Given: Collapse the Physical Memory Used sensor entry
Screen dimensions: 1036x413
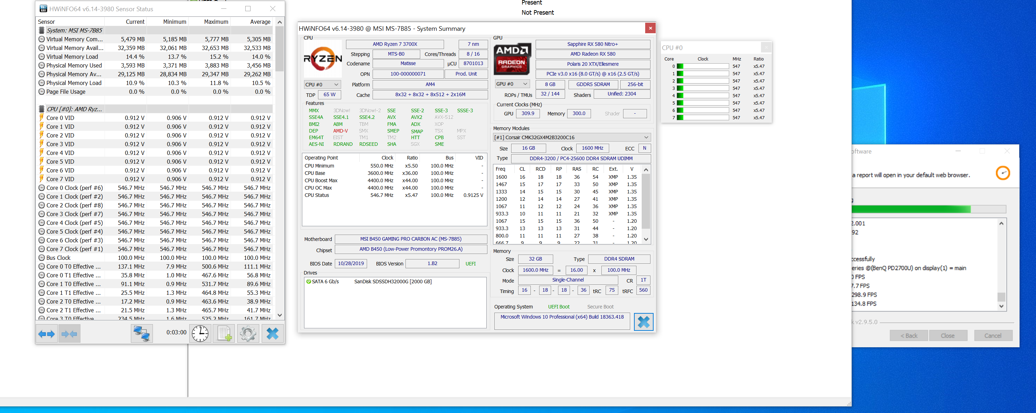Looking at the screenshot, I should coord(41,65).
